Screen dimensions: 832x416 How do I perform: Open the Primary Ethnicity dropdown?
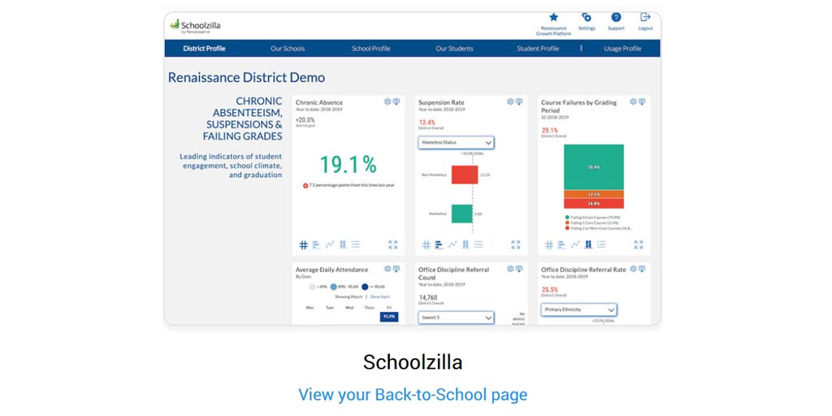[578, 310]
